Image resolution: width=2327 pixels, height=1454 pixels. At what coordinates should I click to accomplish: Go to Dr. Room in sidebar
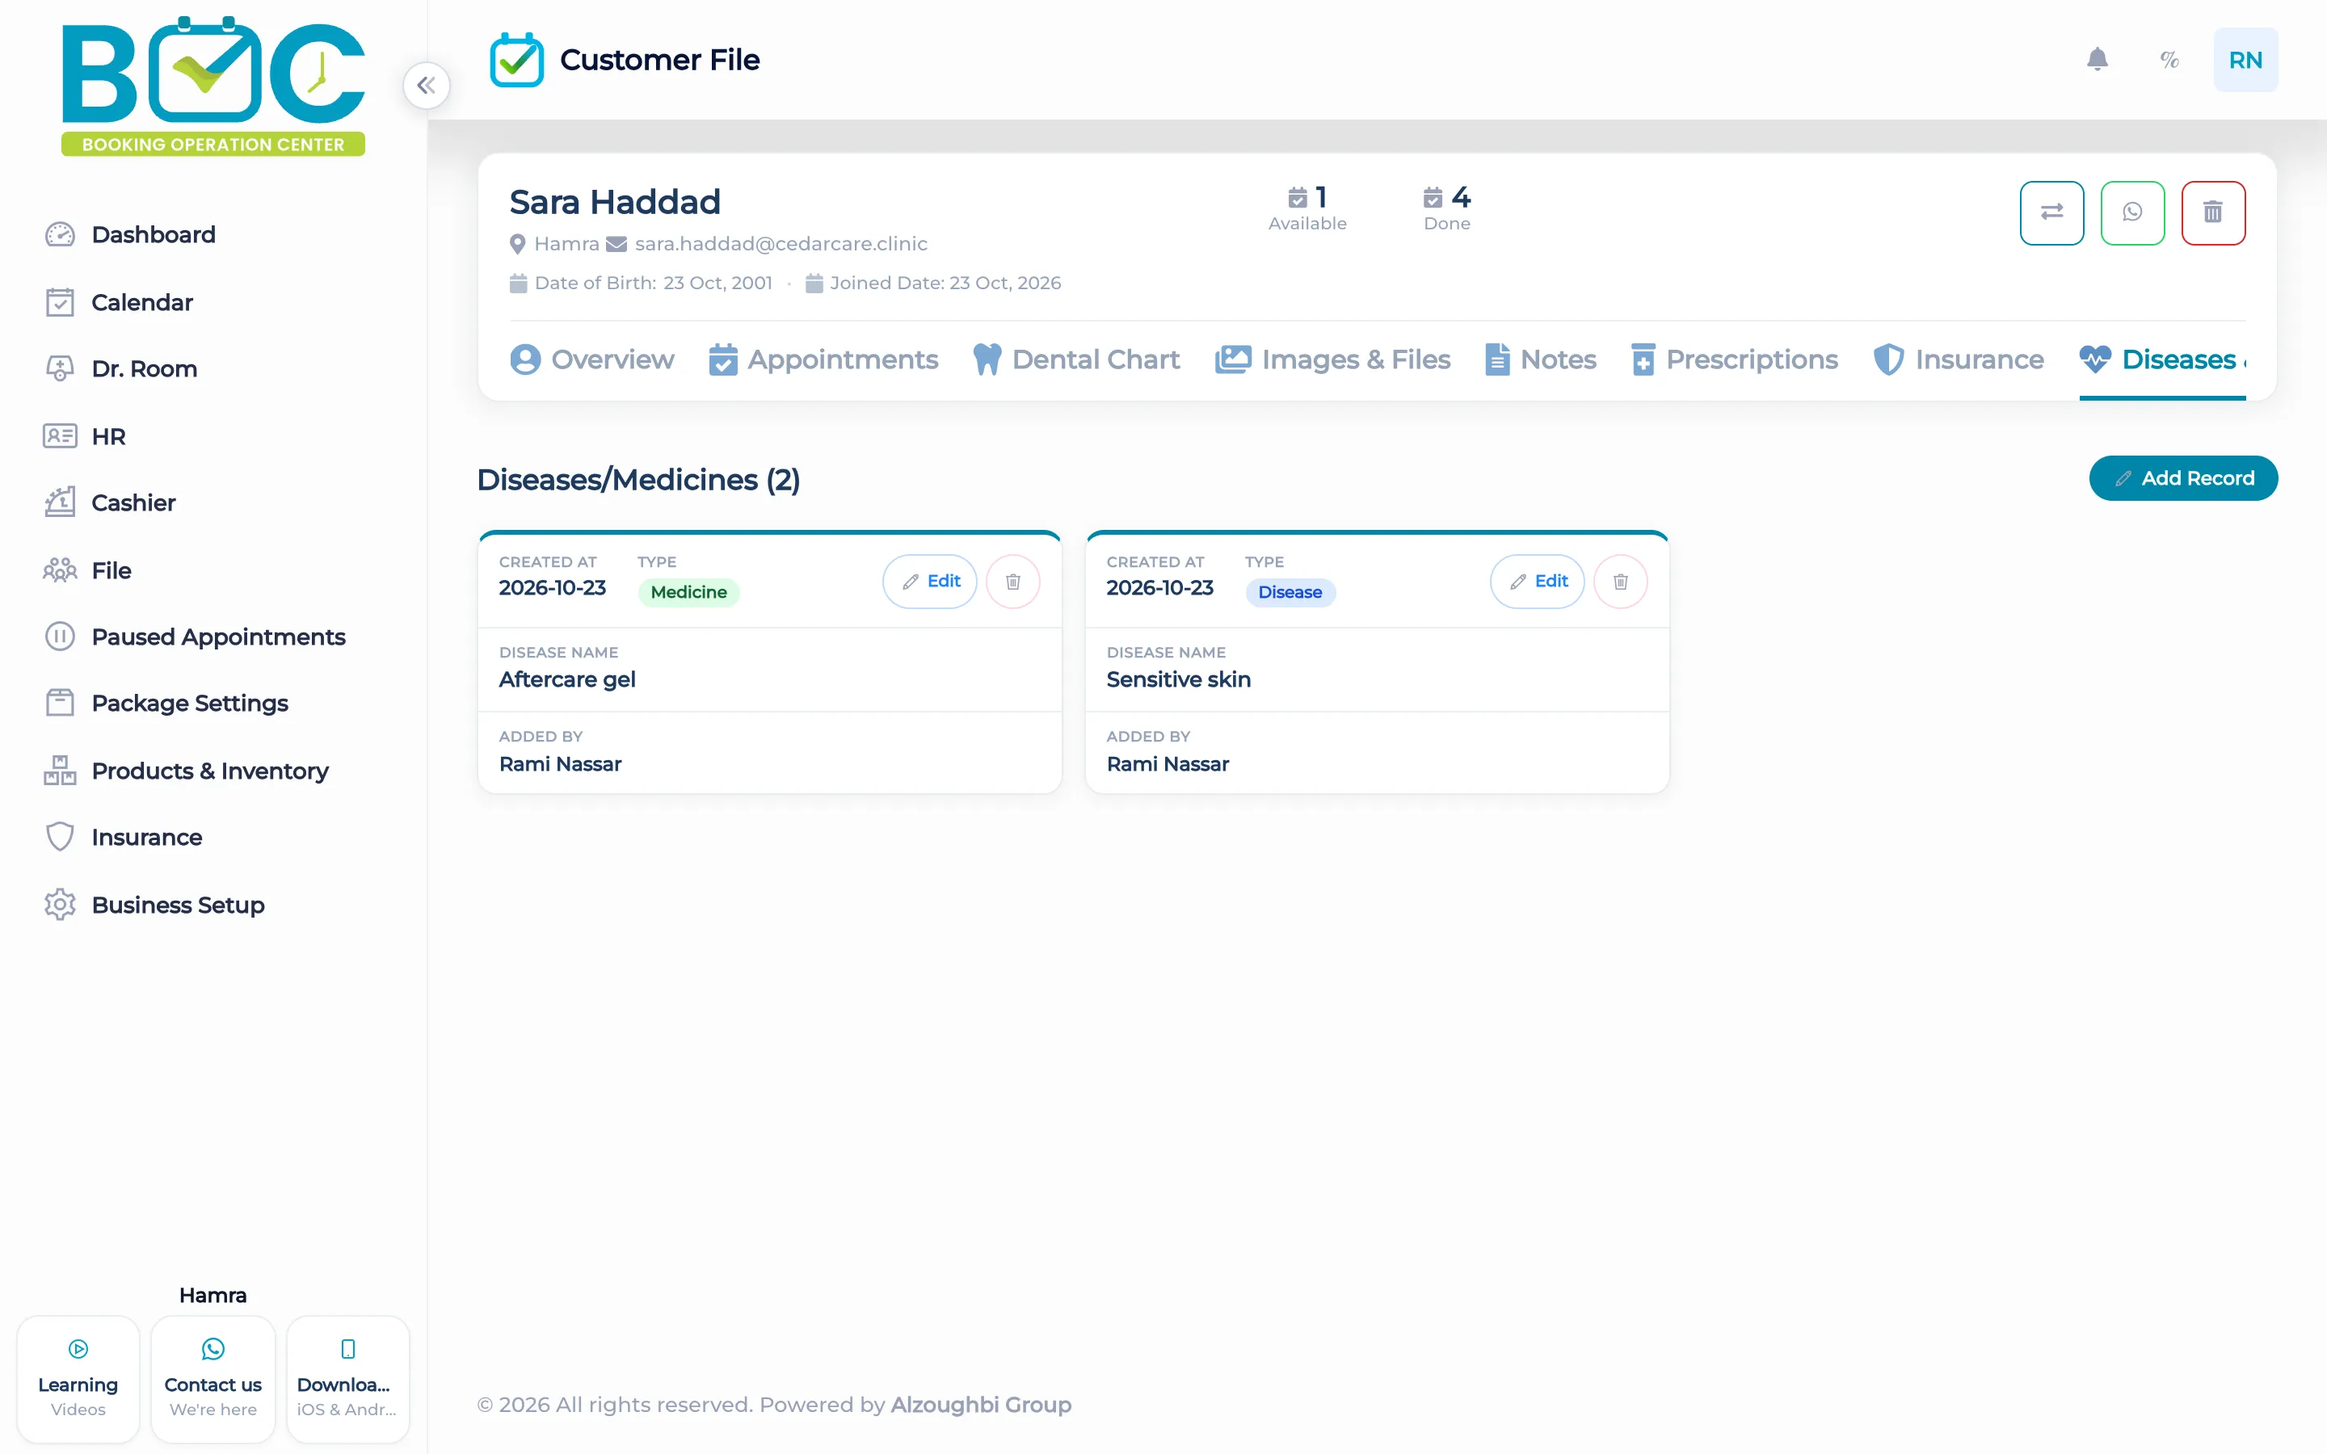pyautogui.click(x=143, y=369)
